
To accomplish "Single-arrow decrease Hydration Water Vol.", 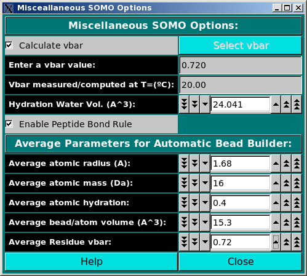I will coord(205,104).
